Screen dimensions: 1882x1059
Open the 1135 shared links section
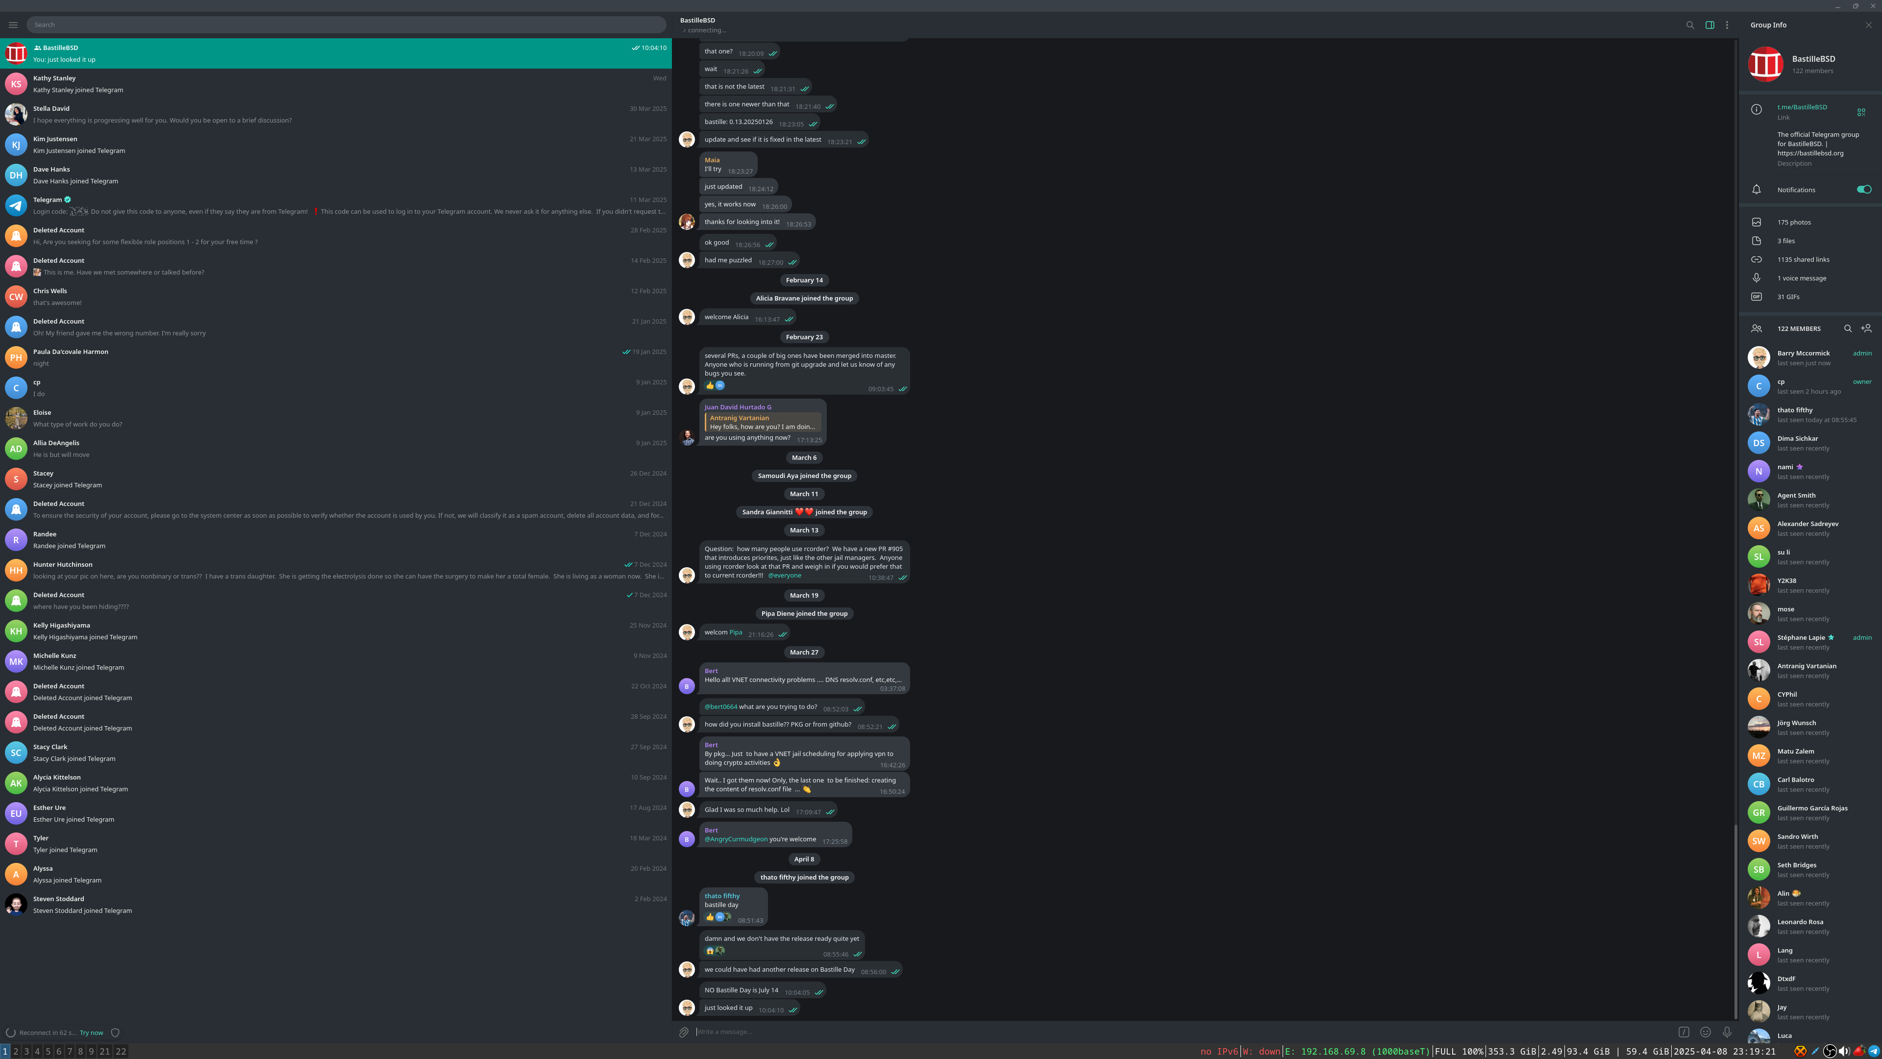tap(1810, 259)
